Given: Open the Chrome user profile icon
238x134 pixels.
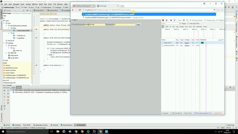Looking at the screenshot, I should click(204, 3).
